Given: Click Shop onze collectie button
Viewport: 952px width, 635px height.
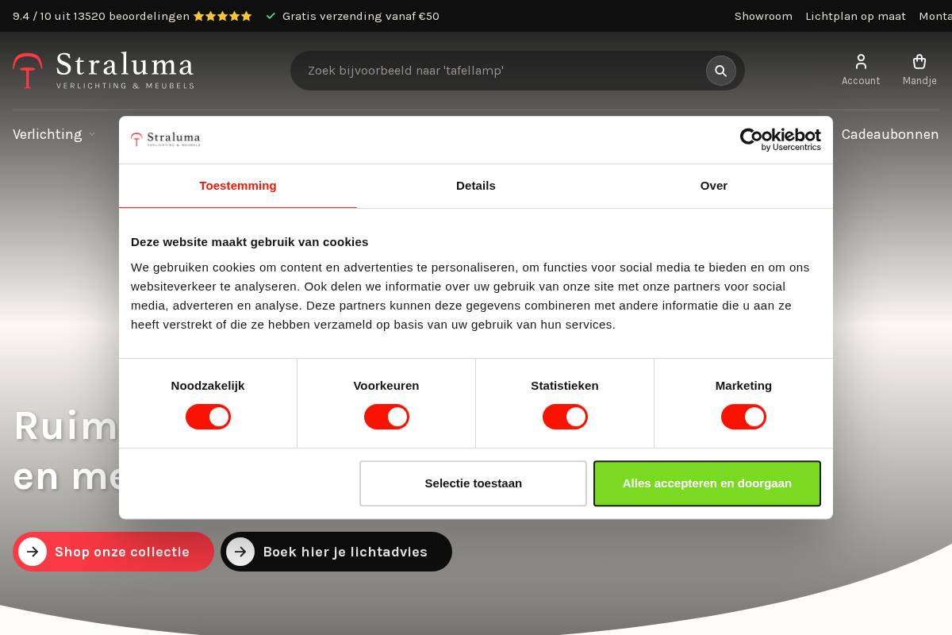Looking at the screenshot, I should [x=113, y=552].
